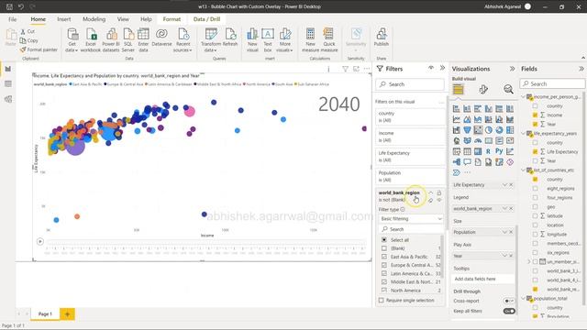Switch to the Modeling ribbon tab

(x=94, y=19)
